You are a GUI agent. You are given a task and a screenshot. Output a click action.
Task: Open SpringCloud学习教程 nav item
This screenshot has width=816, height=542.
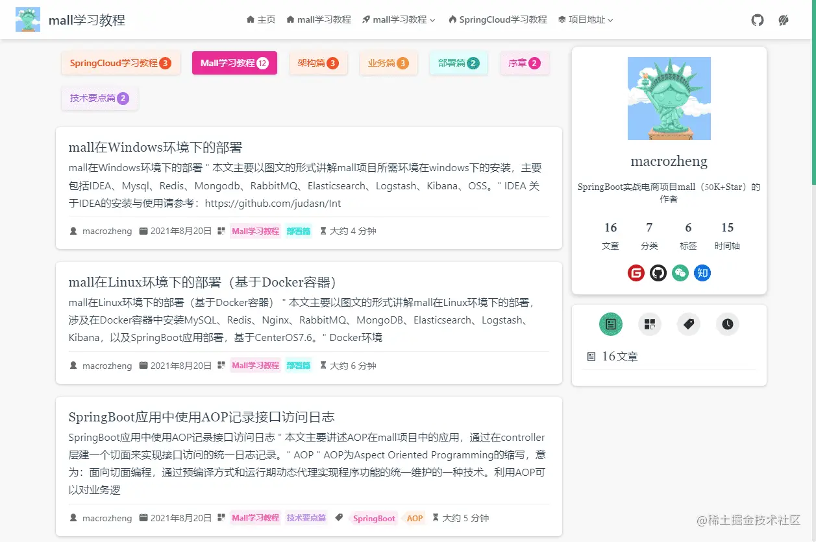[x=498, y=20]
